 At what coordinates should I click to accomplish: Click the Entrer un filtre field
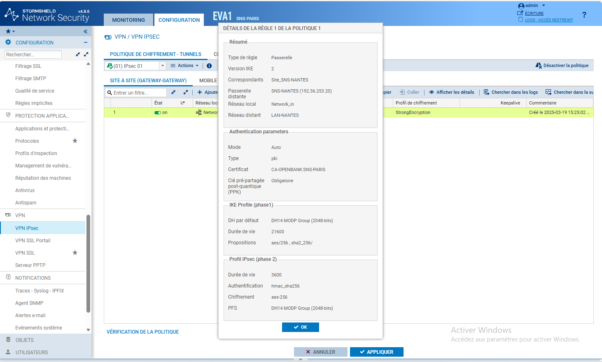point(136,93)
